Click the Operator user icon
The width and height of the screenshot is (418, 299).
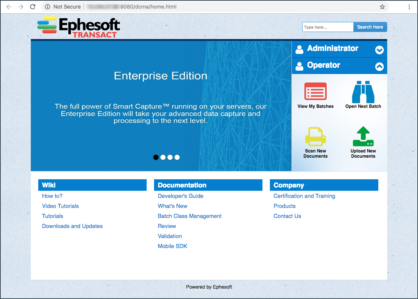(x=299, y=66)
